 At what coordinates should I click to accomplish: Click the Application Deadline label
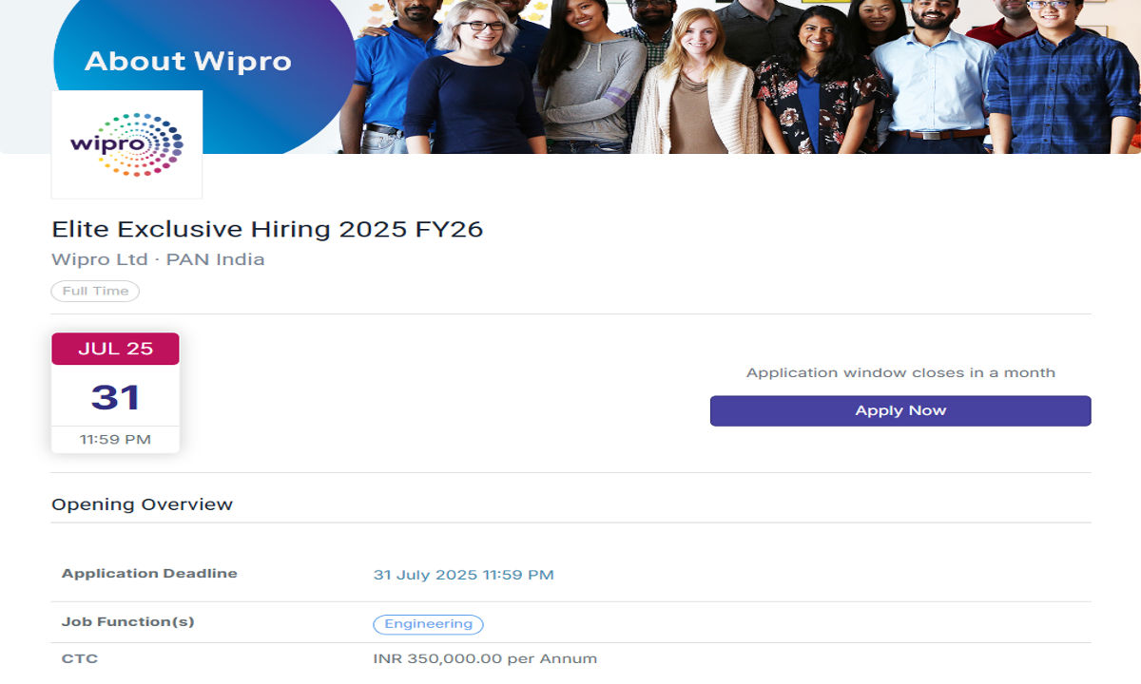(x=149, y=574)
